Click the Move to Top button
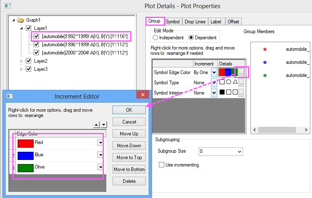 [129, 157]
